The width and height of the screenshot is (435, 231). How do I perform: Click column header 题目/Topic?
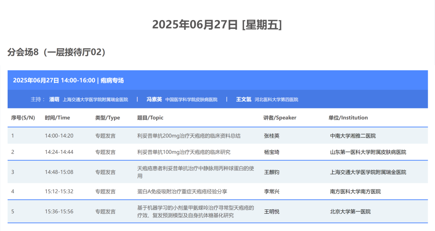point(150,118)
